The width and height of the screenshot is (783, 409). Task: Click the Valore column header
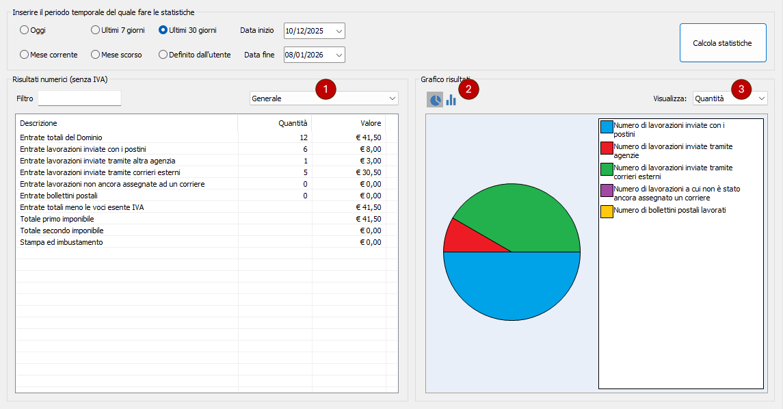349,123
